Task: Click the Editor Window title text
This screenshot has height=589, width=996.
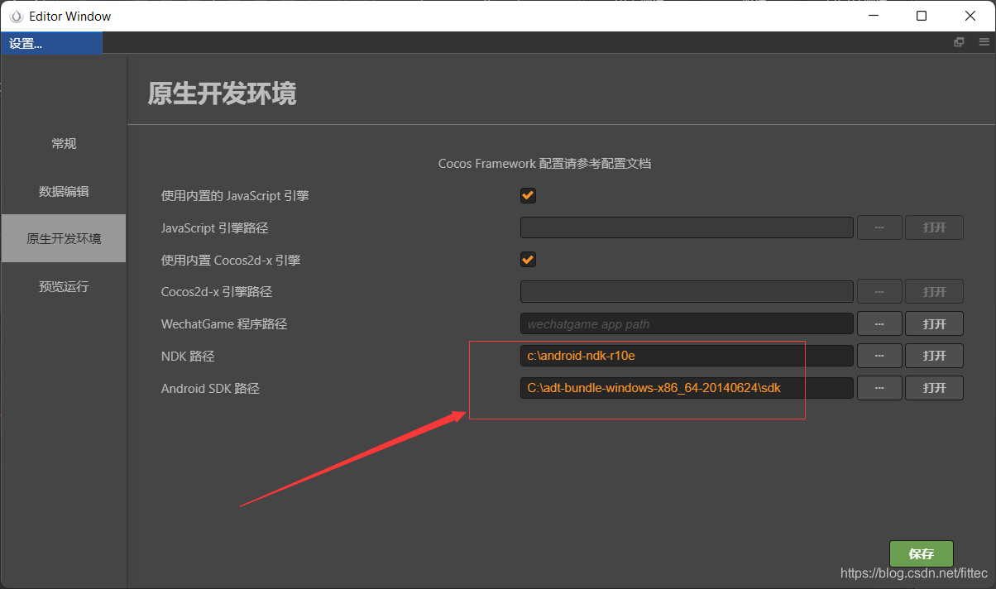Action: pos(70,17)
